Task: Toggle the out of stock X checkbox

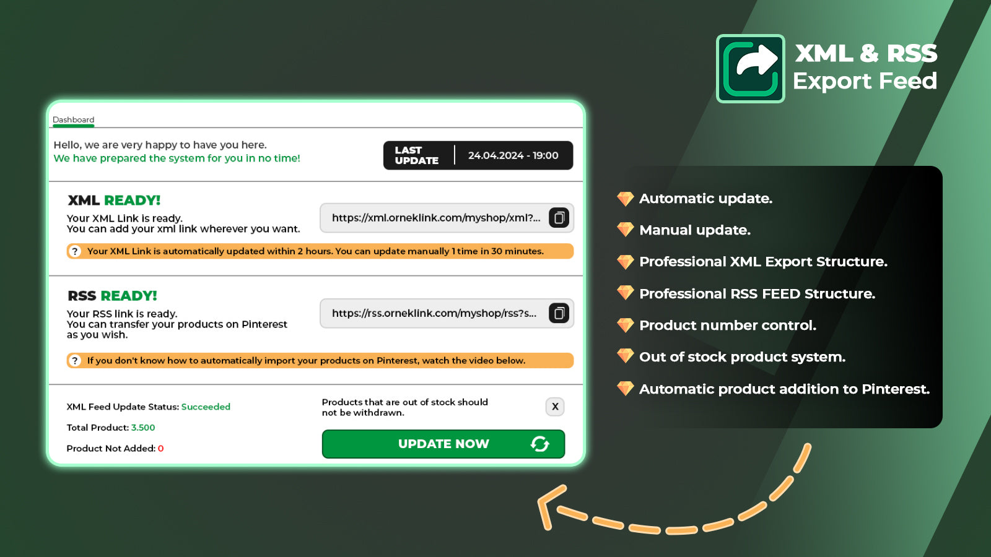Action: click(555, 407)
